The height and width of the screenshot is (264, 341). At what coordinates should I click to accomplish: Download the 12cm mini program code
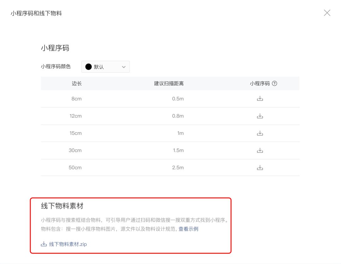(x=260, y=116)
